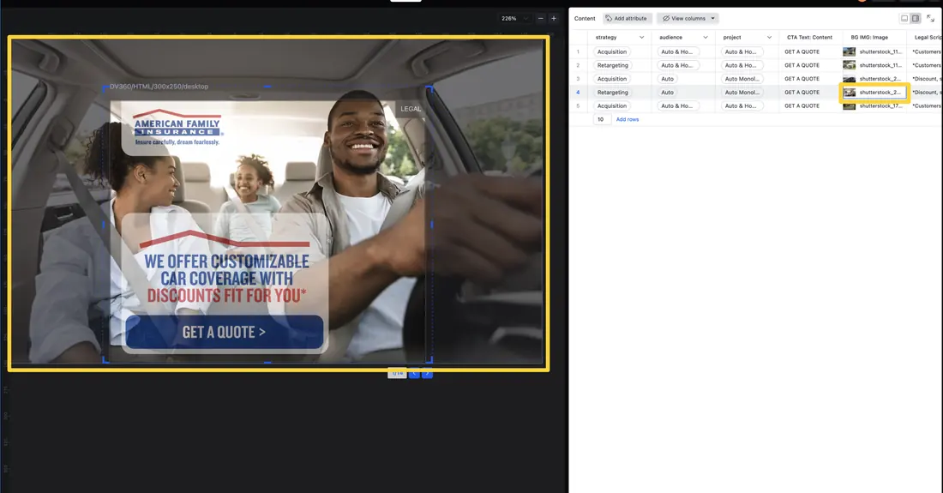Switch to side panel layout icon
Image resolution: width=943 pixels, height=493 pixels.
click(x=916, y=19)
